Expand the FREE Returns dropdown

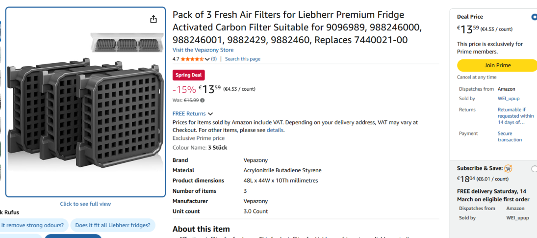tap(210, 114)
